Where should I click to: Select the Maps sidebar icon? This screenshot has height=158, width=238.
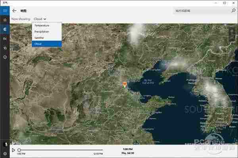5,29
